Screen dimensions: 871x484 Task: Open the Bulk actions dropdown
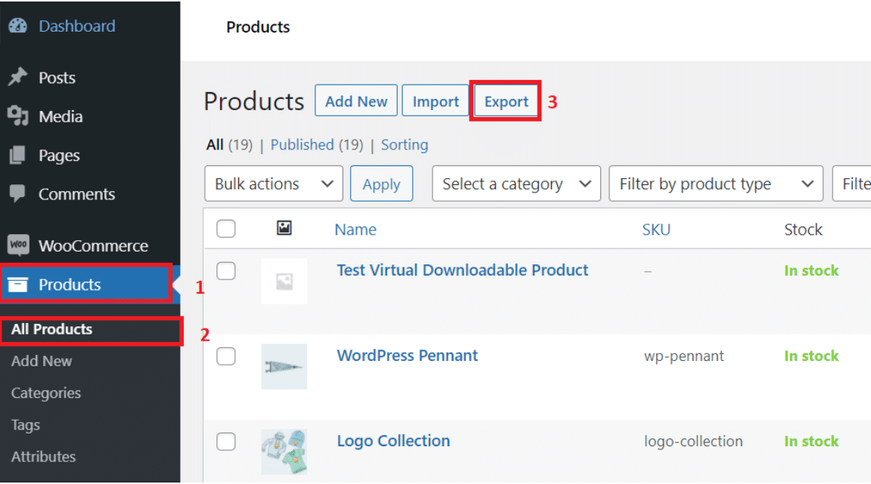tap(274, 184)
